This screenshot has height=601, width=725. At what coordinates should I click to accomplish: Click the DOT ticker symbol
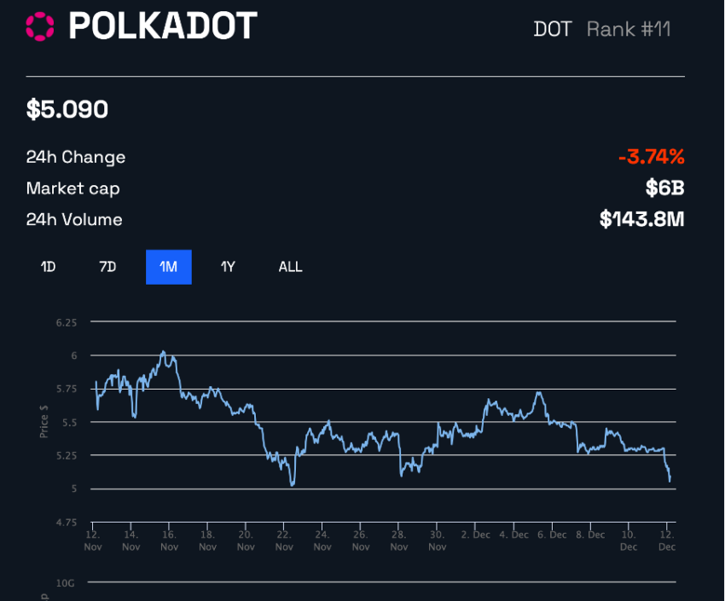553,29
